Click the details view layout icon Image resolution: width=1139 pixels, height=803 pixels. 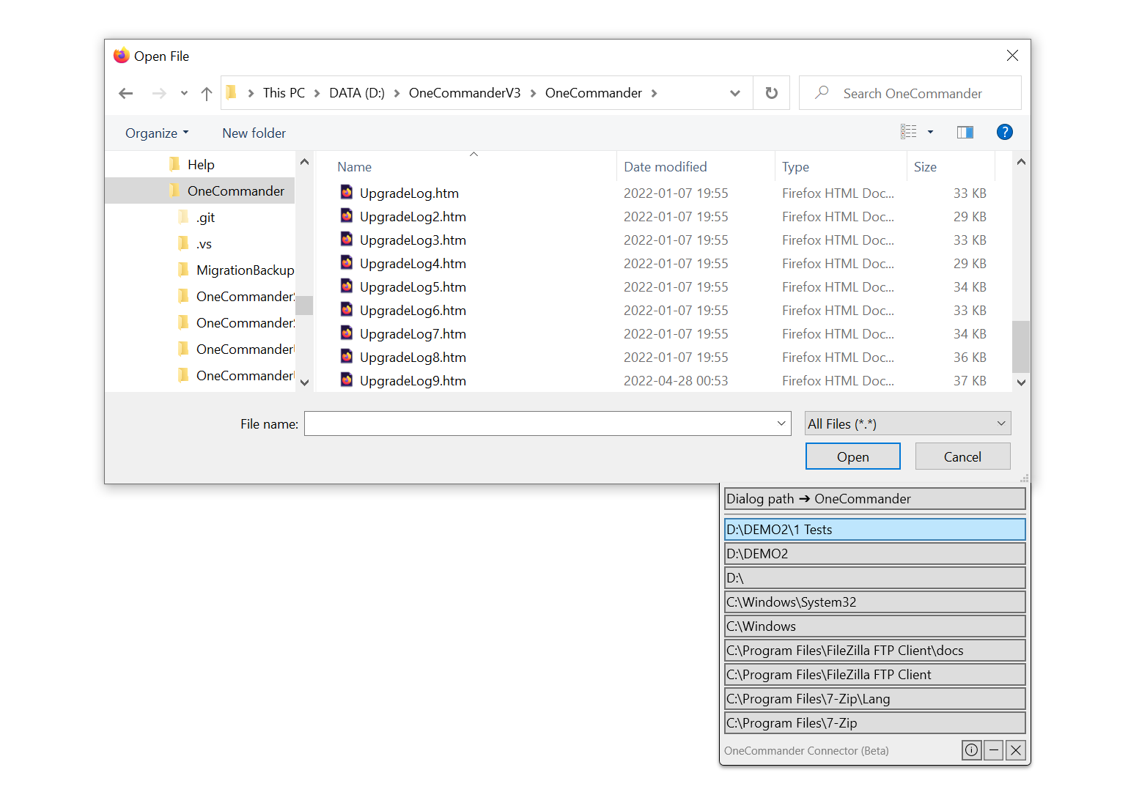click(908, 131)
